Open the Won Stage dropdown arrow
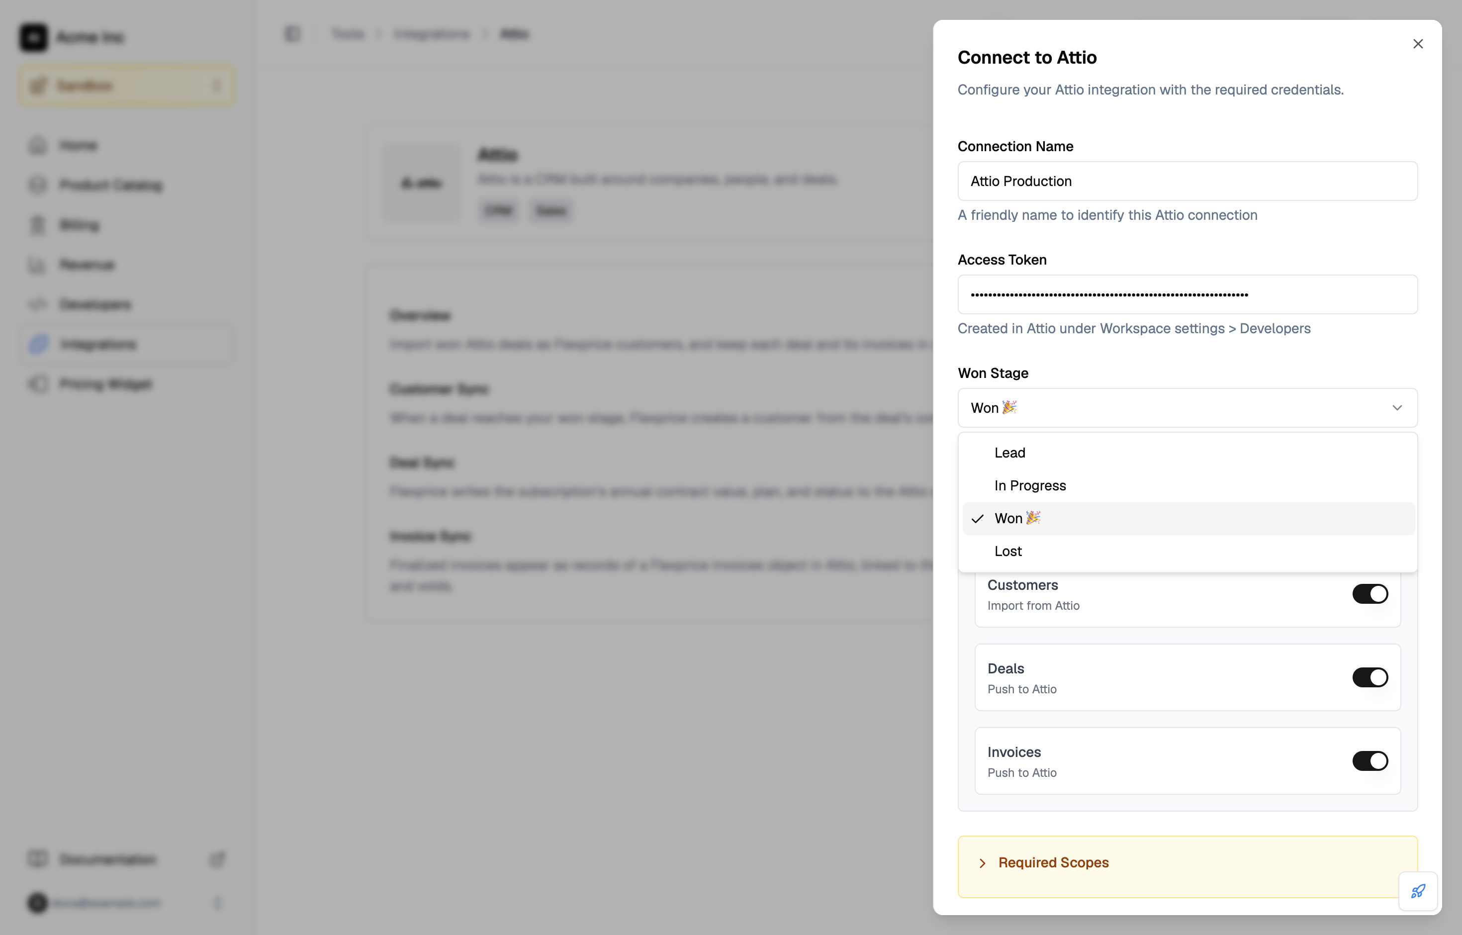 pos(1397,407)
